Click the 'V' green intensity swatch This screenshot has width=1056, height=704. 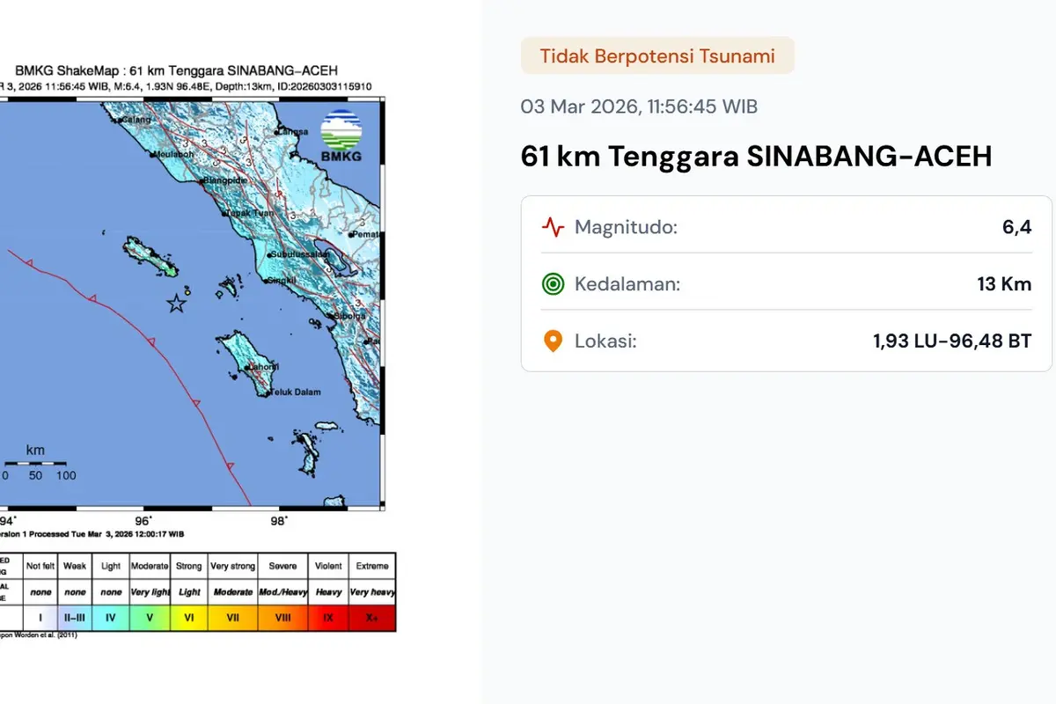click(x=150, y=618)
